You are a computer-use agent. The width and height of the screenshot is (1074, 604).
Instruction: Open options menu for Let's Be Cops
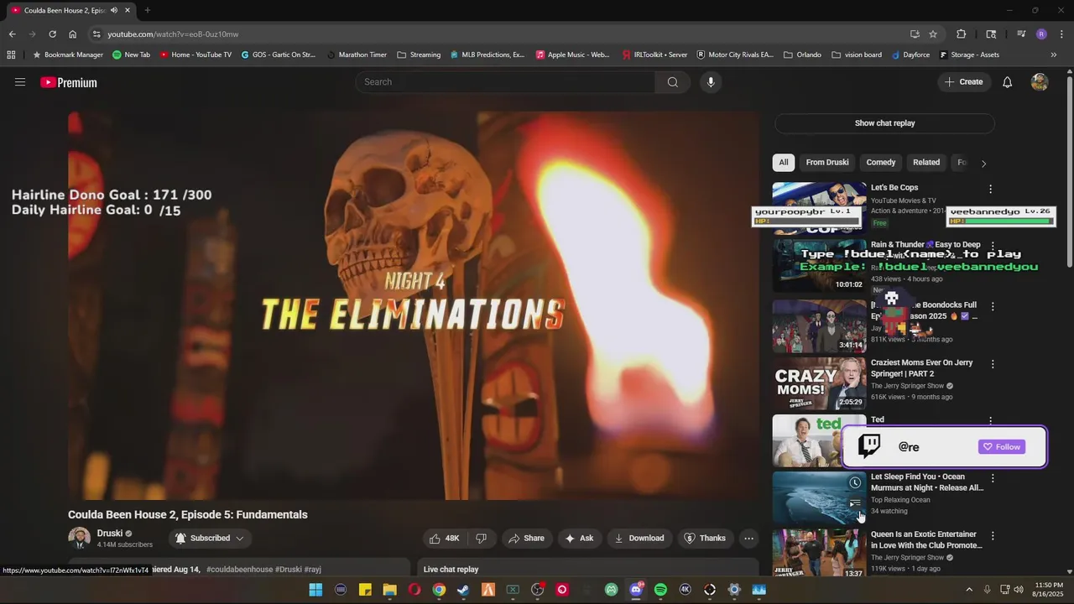tap(990, 190)
